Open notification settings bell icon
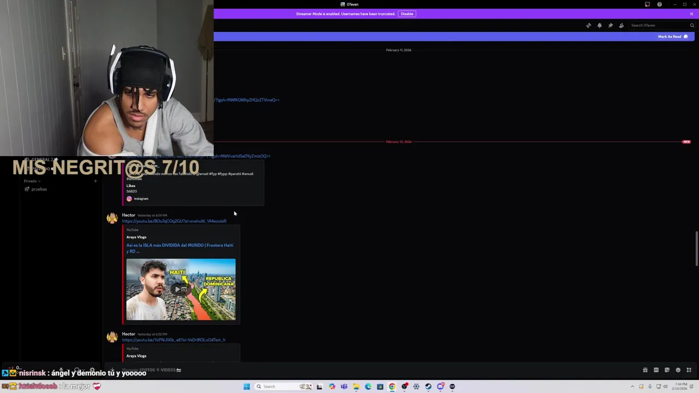This screenshot has width=699, height=393. click(600, 25)
